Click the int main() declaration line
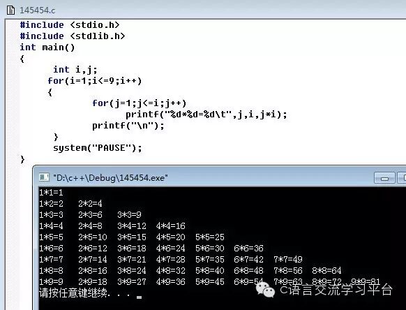Screen dimensions: 406x310 click(47, 47)
